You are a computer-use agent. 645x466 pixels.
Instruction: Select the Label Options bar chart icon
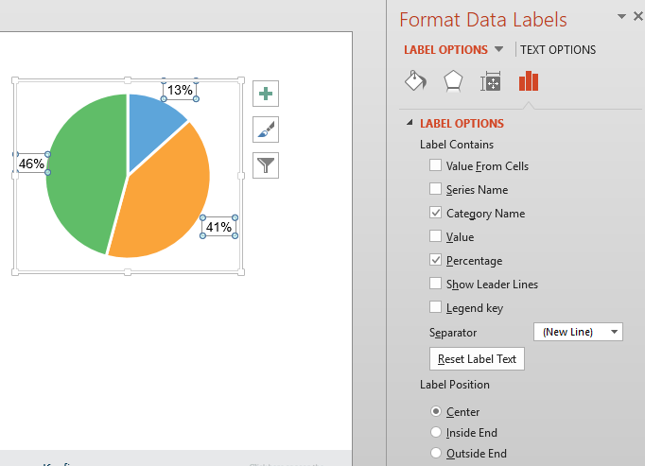click(x=529, y=80)
